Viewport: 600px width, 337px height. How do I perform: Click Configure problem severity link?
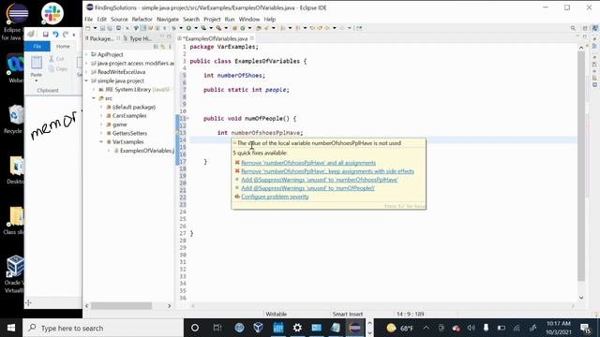(x=275, y=197)
